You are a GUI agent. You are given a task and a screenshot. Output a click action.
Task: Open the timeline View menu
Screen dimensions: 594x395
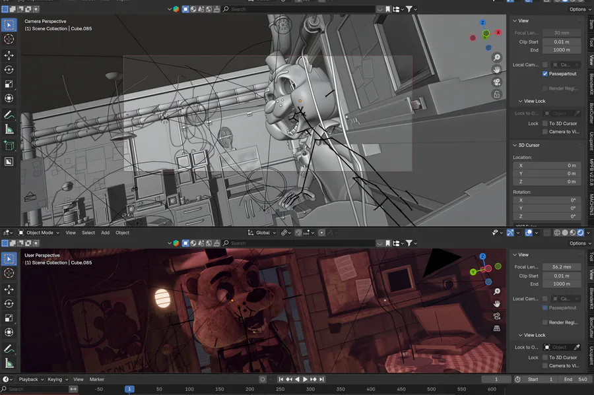coord(79,379)
